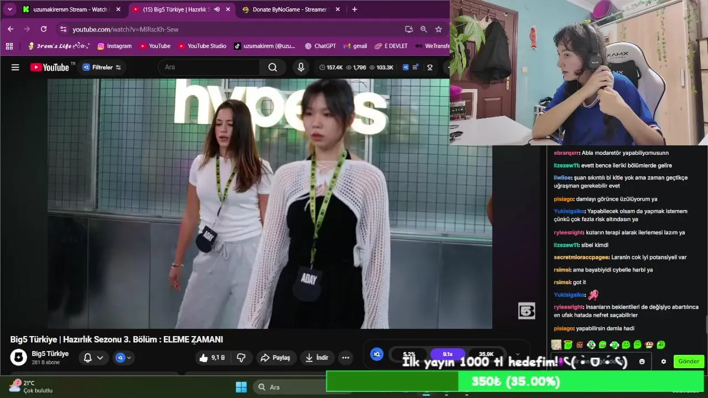The height and width of the screenshot is (398, 708).
Task: Click the donation goal 350₺ progress bar
Action: (514, 381)
